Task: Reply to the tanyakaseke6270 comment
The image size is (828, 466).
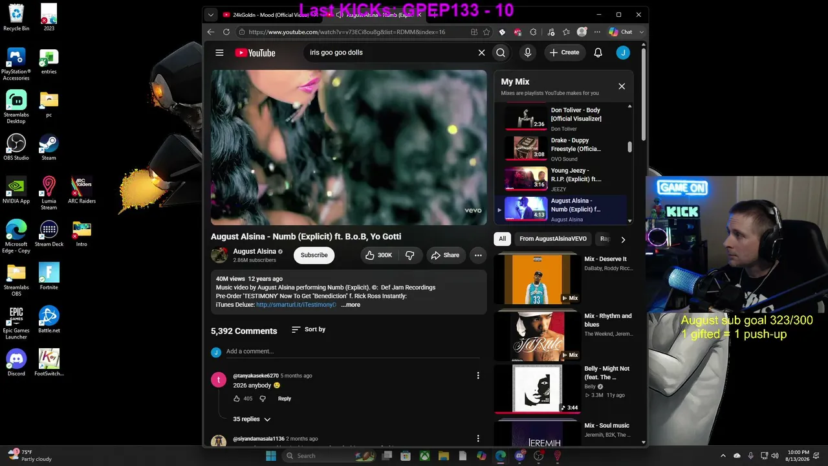Action: click(285, 399)
